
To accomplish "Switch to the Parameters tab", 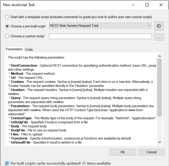I will [x=14, y=49].
